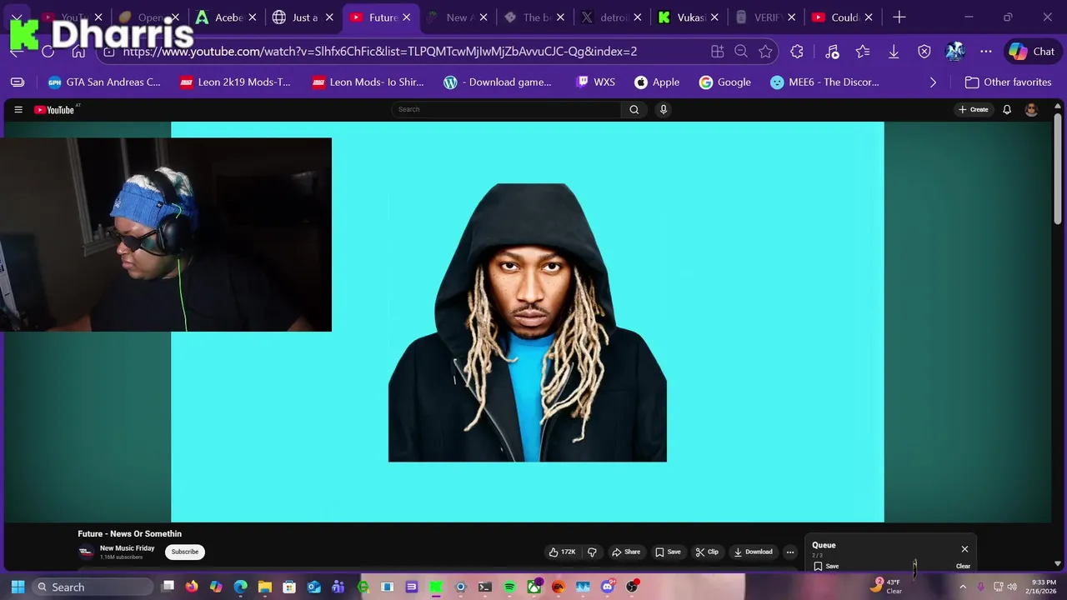Viewport: 1067px width, 600px height.
Task: Click the New Music Friday channel avatar
Action: 86,552
